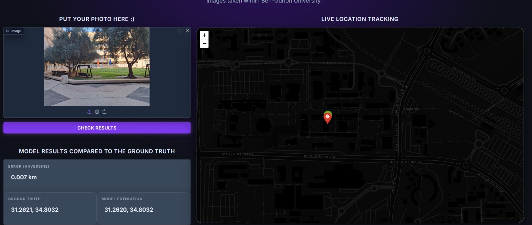Select the Ground Truth coordinates field
Screen dimensions: 532x225
[x=35, y=210]
